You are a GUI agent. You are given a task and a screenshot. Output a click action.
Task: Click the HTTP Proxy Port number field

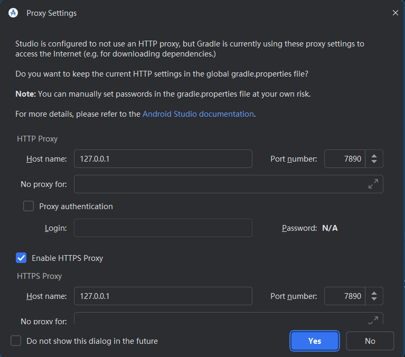344,159
